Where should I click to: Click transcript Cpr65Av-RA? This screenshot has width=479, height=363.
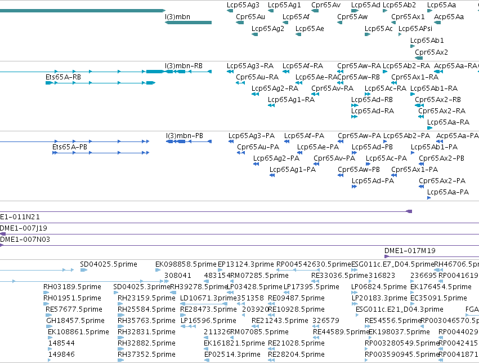tap(332, 88)
